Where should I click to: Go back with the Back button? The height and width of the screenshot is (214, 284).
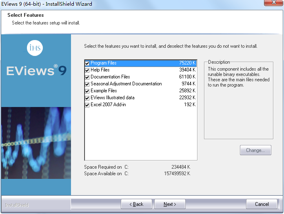pos(136,204)
